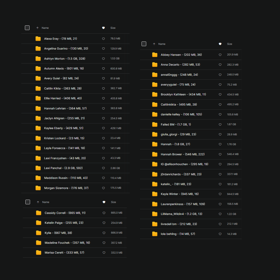
Task: Open the Failed BM folder name
Action: pos(176,124)
